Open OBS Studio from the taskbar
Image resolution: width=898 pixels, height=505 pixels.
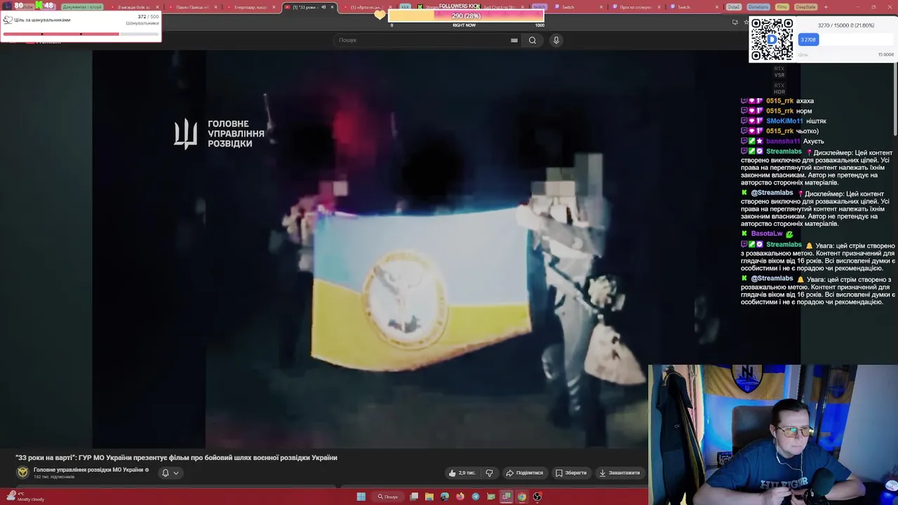[x=537, y=497]
